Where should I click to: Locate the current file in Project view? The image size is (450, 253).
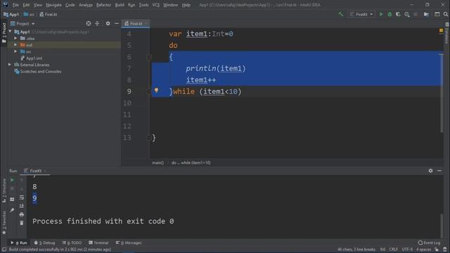(89, 23)
